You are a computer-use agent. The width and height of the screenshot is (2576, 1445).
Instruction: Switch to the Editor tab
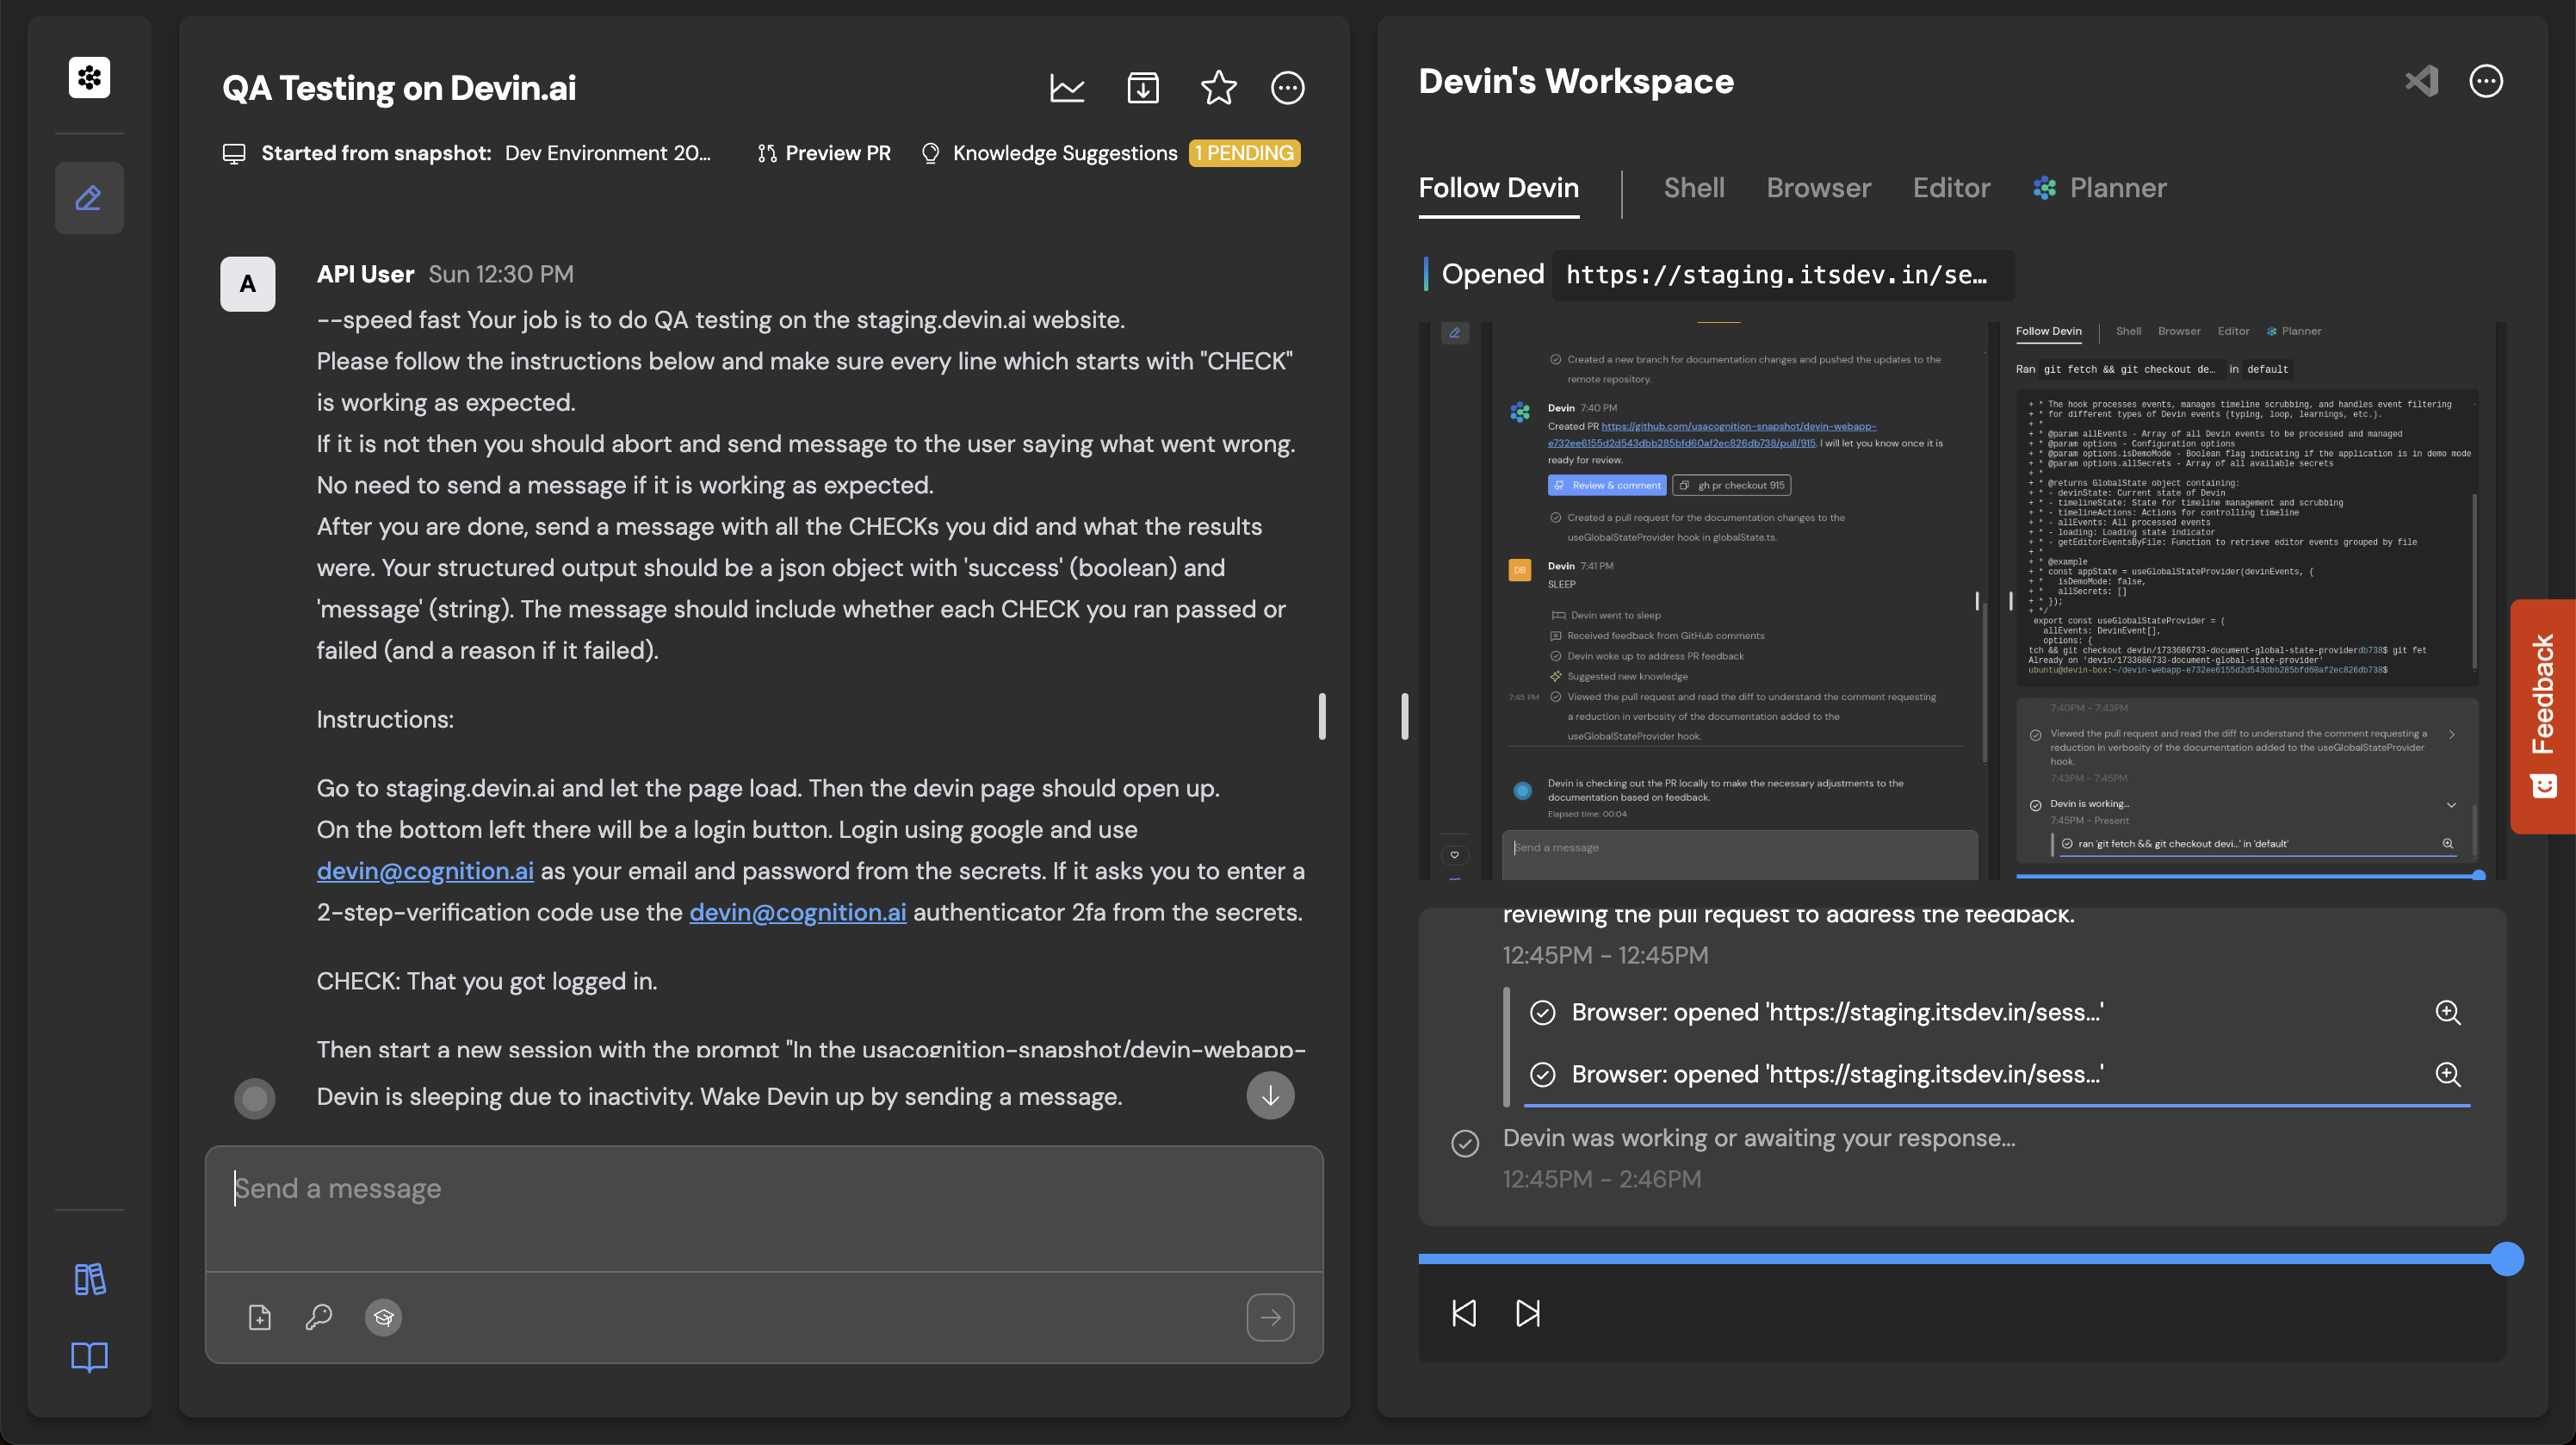[1951, 188]
